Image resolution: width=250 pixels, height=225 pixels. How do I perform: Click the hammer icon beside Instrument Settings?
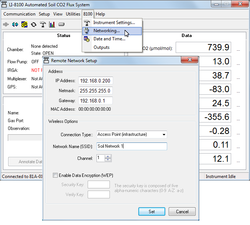[x=87, y=23]
